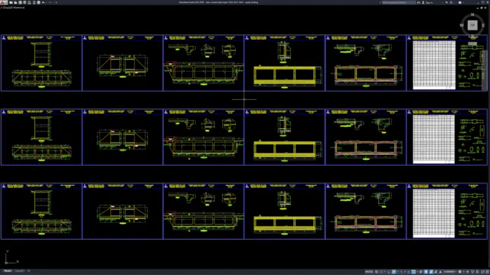Toggle object snap in status bar
490x275 pixels.
pyautogui.click(x=413, y=272)
